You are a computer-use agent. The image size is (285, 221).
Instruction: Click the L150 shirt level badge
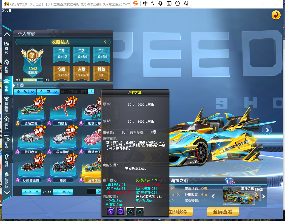click(230, 181)
